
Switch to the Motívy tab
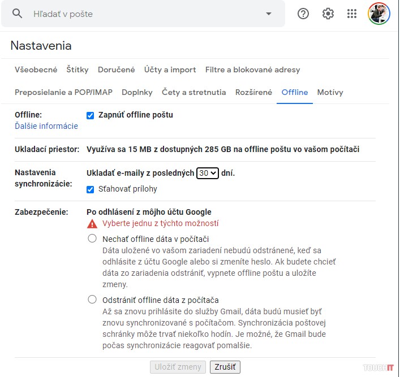pyautogui.click(x=330, y=92)
